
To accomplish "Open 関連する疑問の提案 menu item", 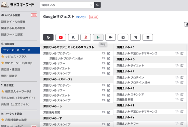I will point(13,28).
